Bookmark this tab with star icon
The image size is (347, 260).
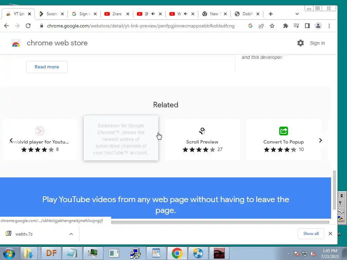[x=272, y=26]
